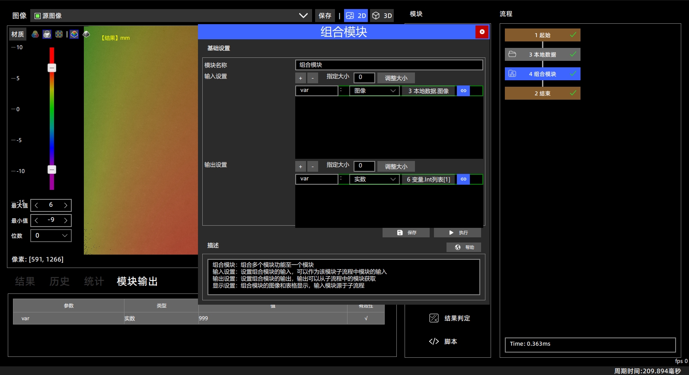This screenshot has width=689, height=375.
Task: Switch to 2D view mode
Action: [356, 16]
